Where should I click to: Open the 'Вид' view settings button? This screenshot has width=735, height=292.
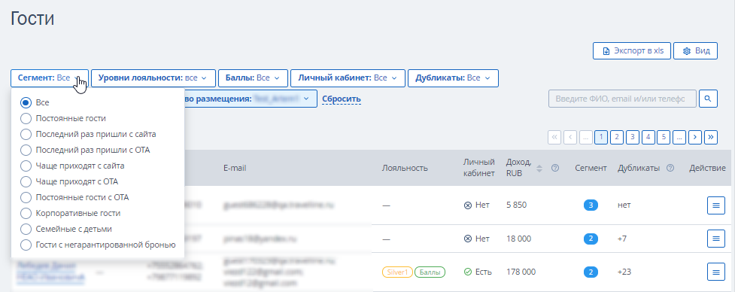point(696,50)
